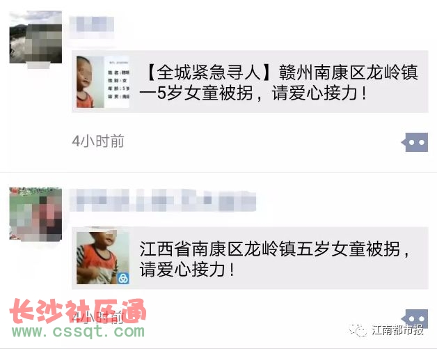The image size is (437, 349).
Task: Open the 江西省南康区龙岭镇五岁女童被拐 article
Action: (x=250, y=258)
